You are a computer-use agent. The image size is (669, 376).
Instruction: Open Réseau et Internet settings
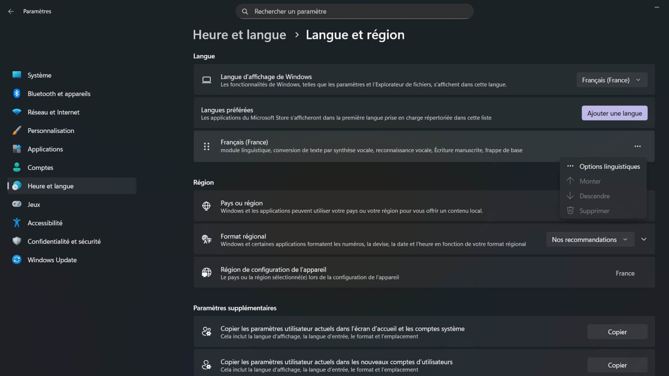point(16,112)
